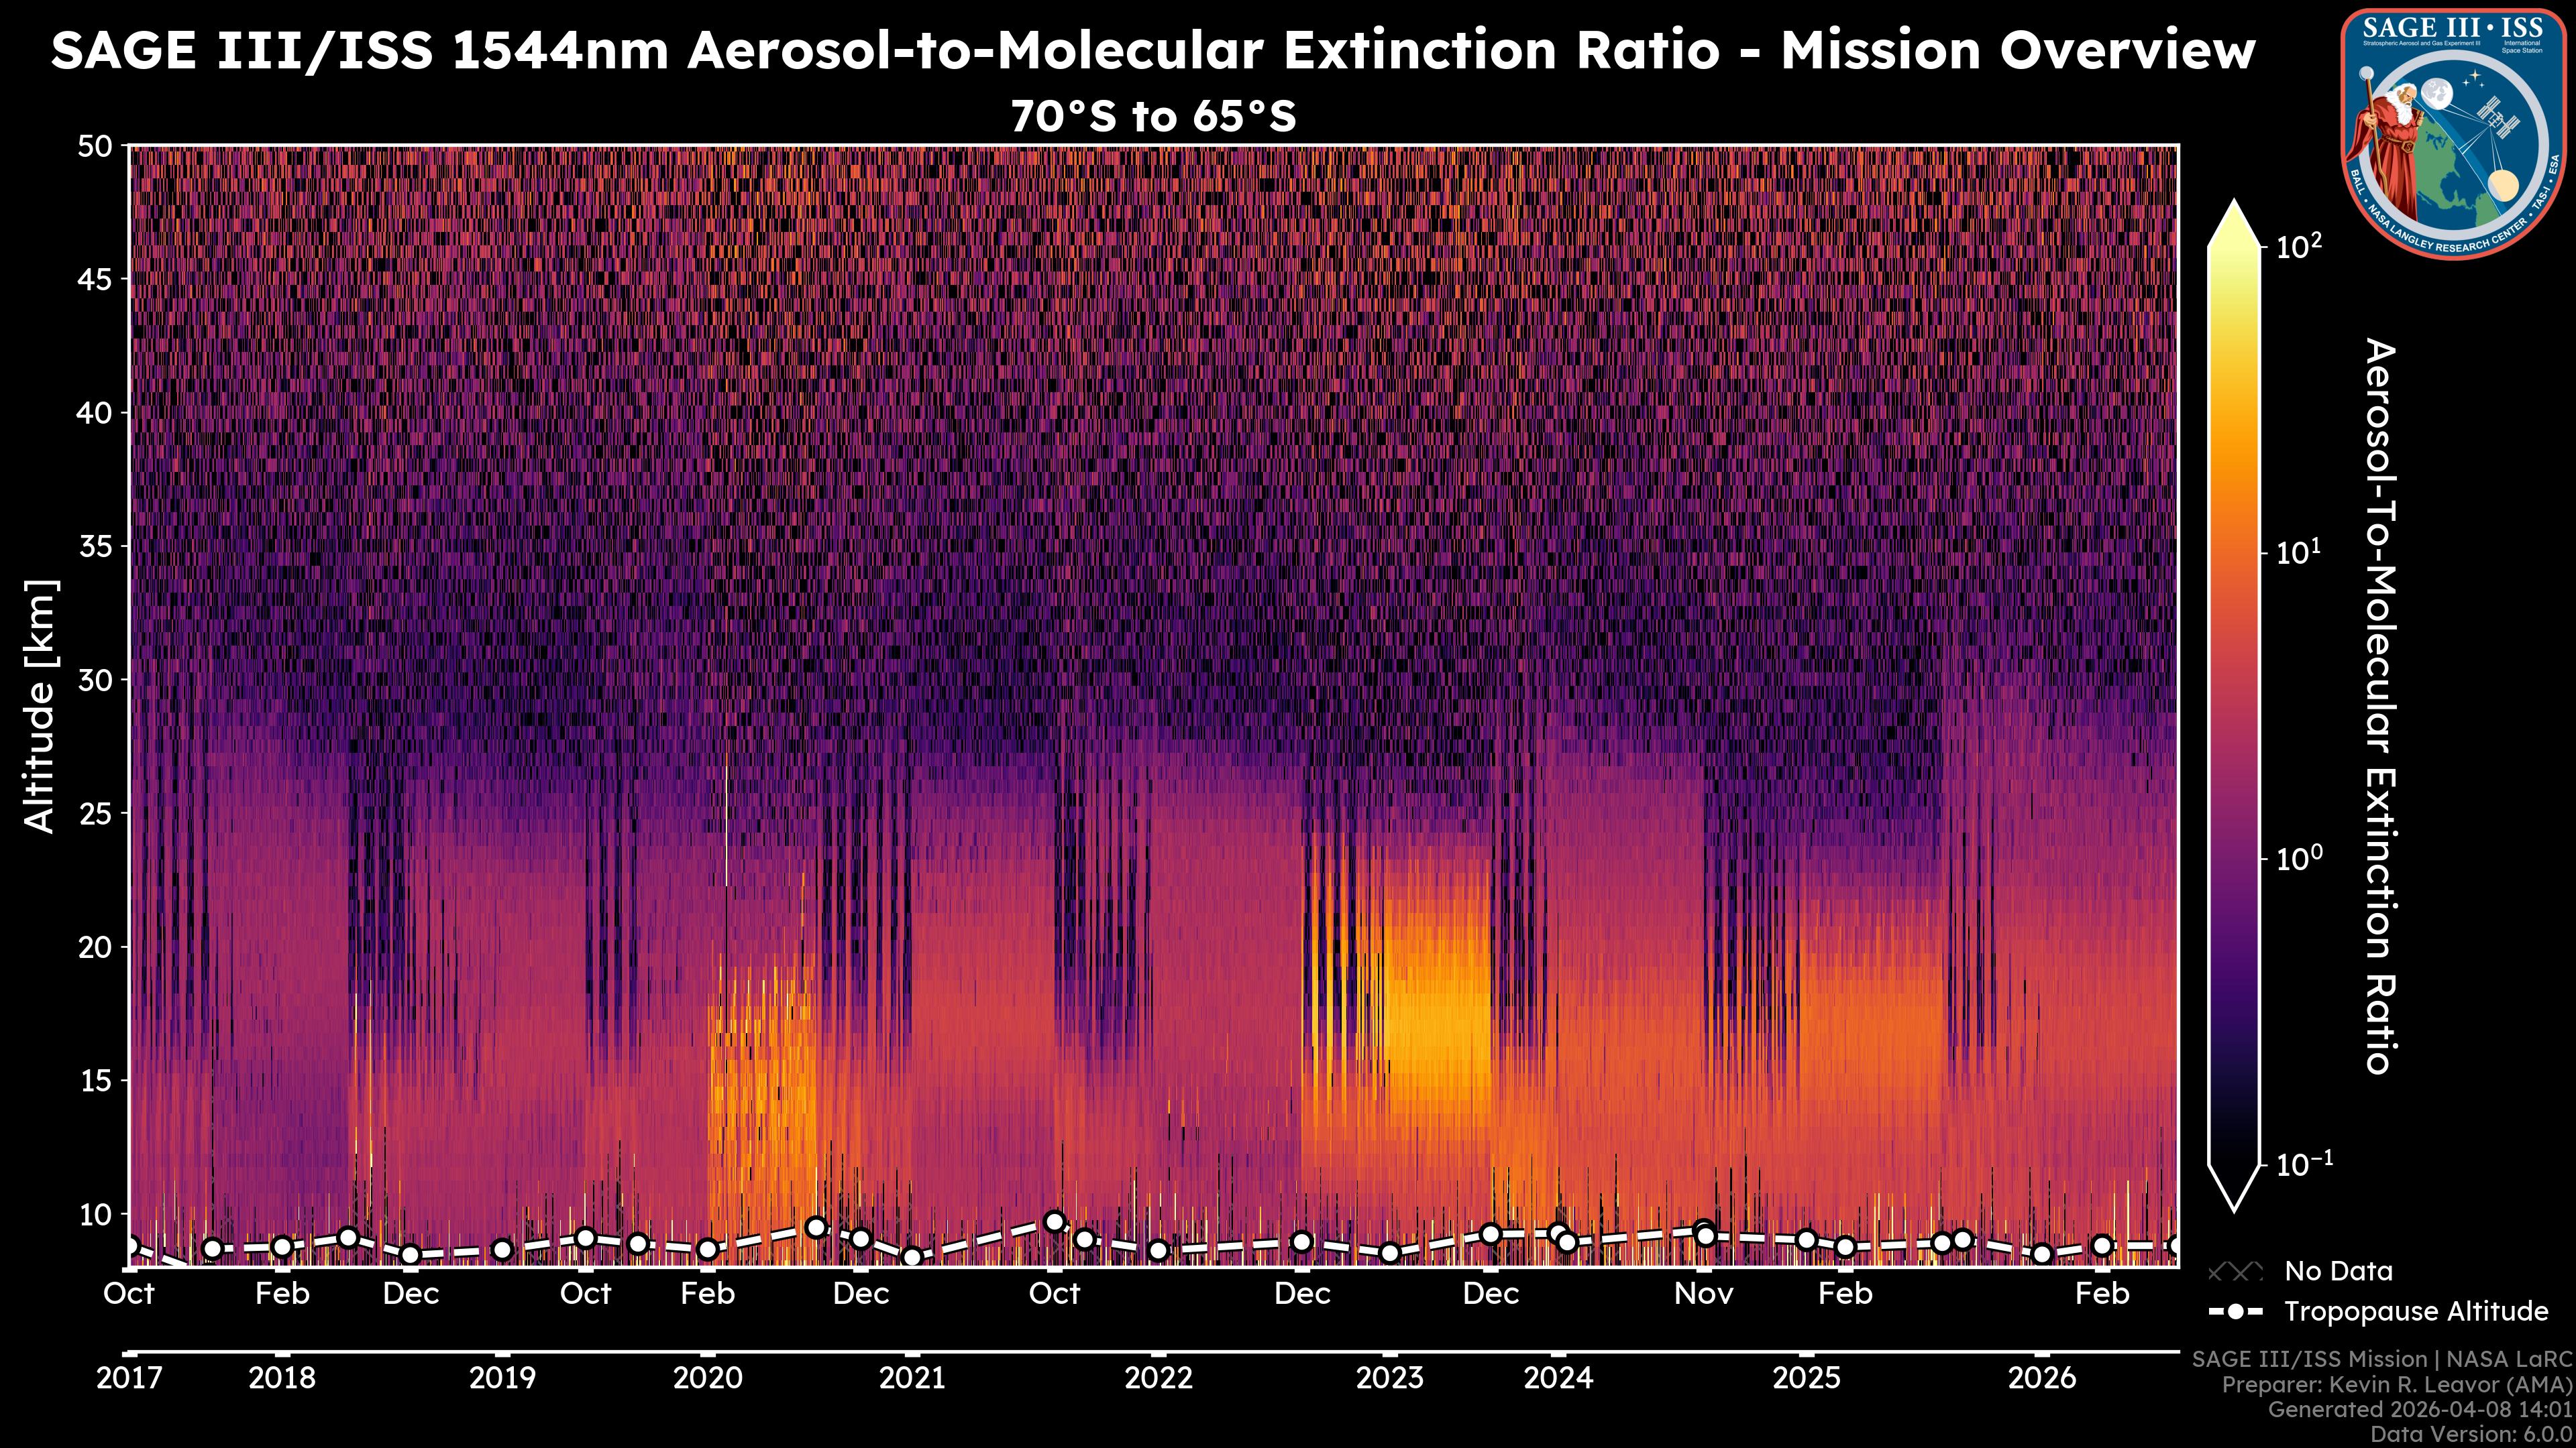
Task: Click the 2023 year axis label
Action: point(1389,1378)
